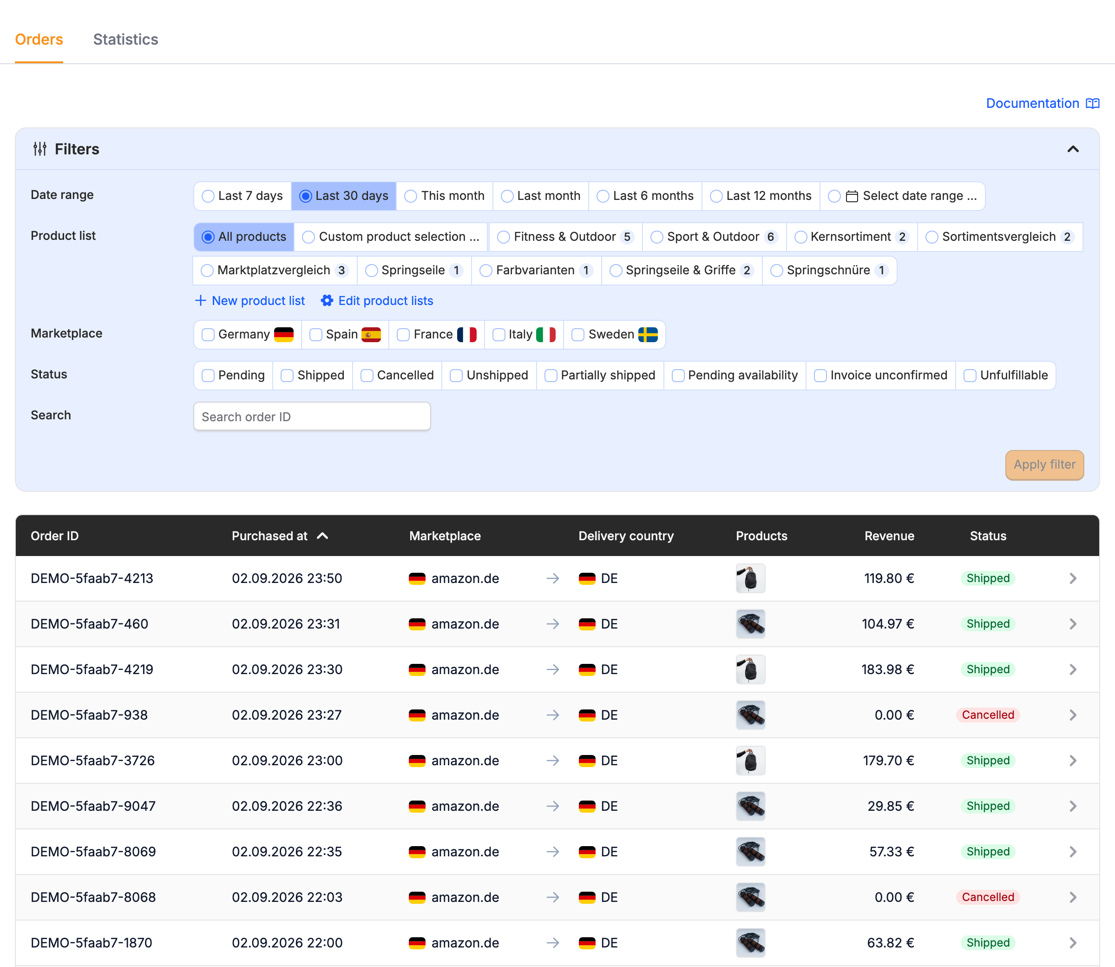Click the Search order ID field

[x=312, y=417]
